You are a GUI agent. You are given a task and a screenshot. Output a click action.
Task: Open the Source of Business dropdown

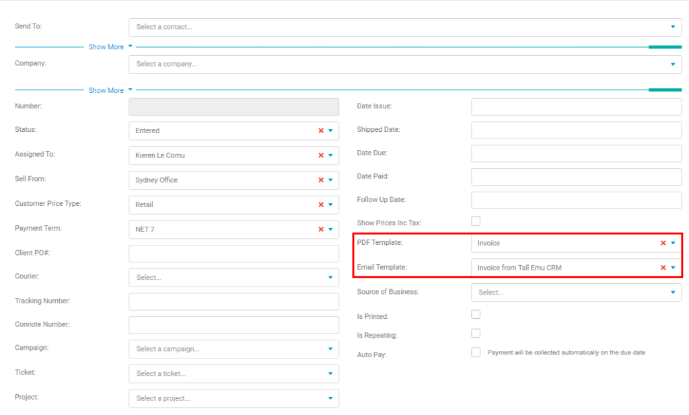674,292
